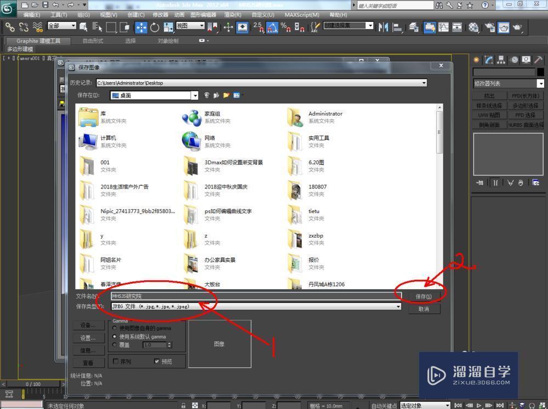Enable the '序列' checkbox
548x409 pixels.
tap(117, 361)
